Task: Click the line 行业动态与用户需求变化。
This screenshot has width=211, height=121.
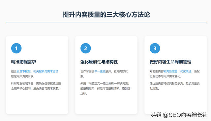Action: pos(166,76)
